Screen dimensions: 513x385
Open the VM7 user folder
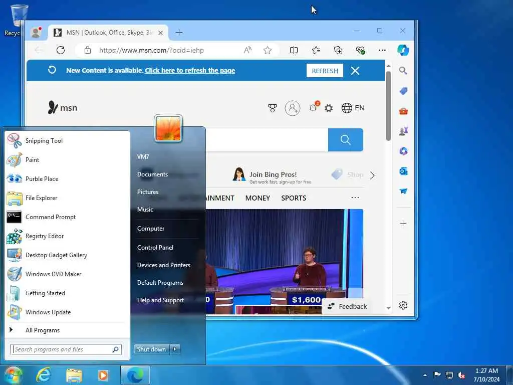point(143,157)
